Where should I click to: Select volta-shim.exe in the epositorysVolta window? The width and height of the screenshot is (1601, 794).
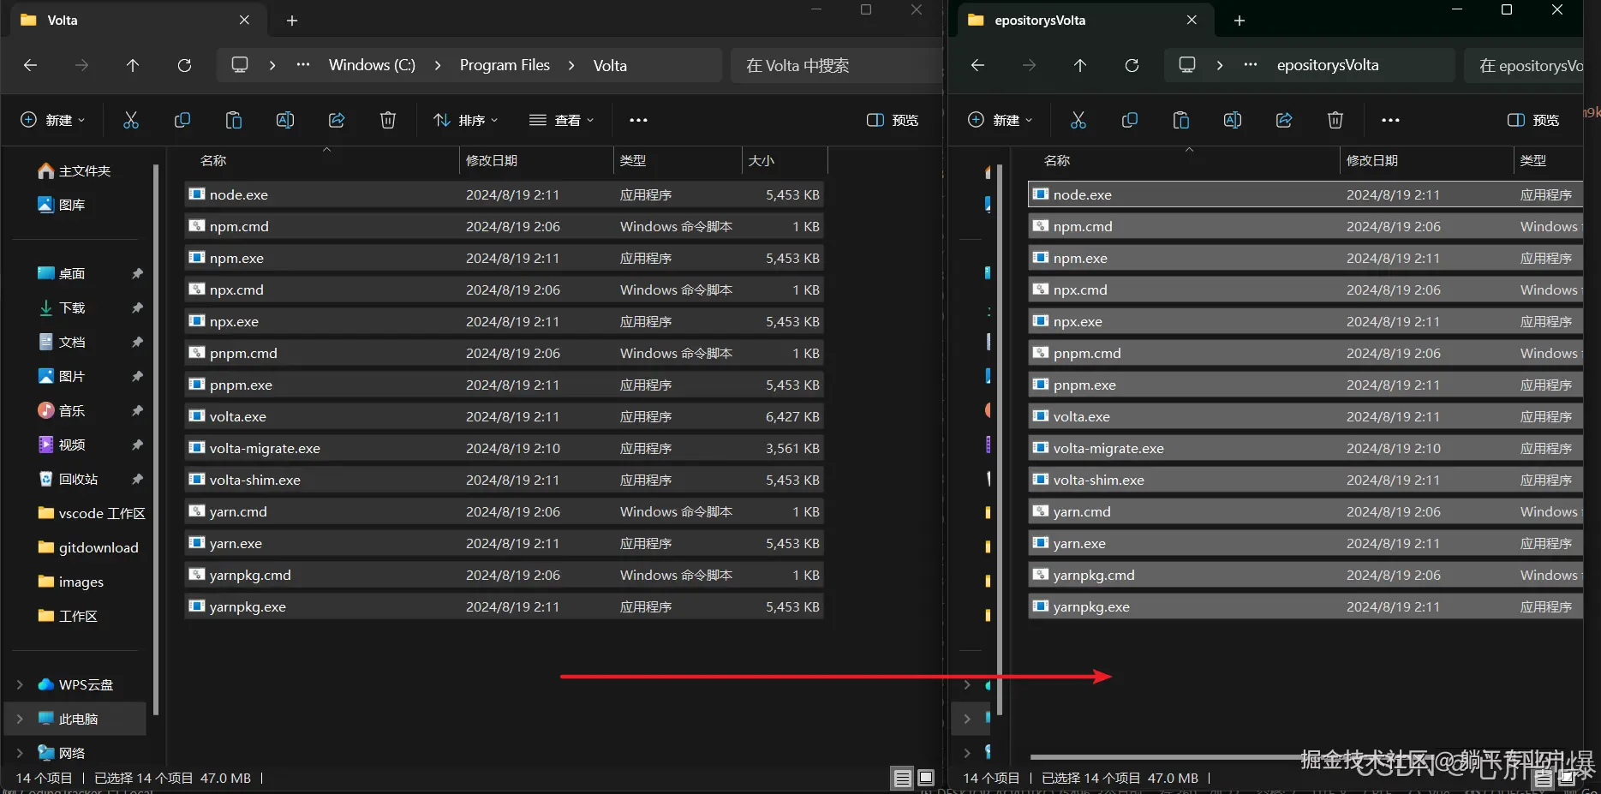pyautogui.click(x=1305, y=480)
